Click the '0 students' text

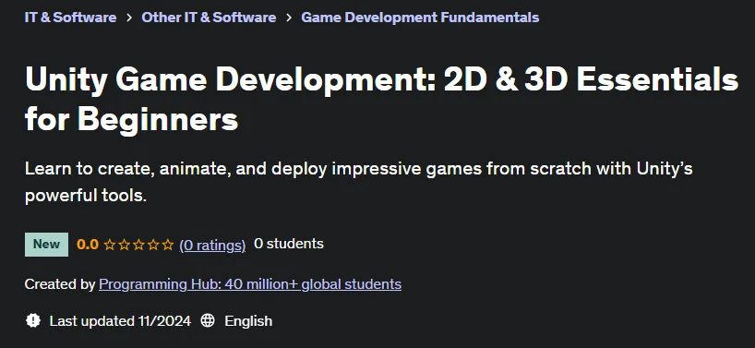[x=289, y=244]
